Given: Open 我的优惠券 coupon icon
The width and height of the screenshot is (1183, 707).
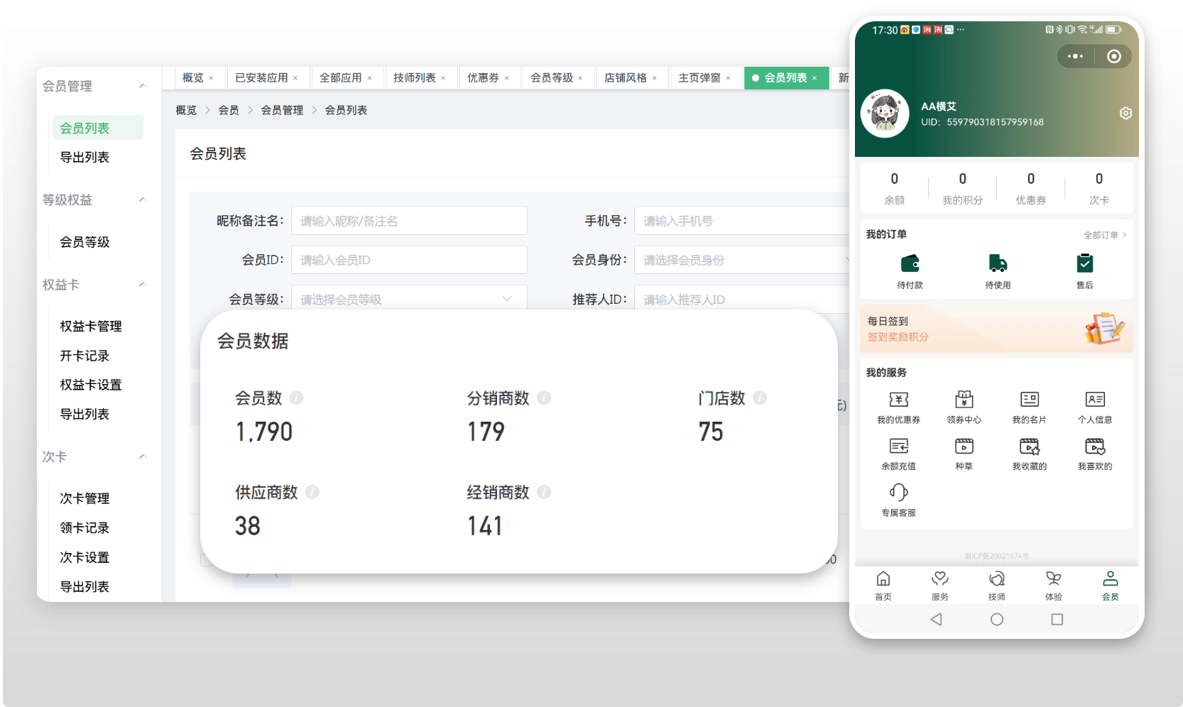Looking at the screenshot, I should [898, 400].
